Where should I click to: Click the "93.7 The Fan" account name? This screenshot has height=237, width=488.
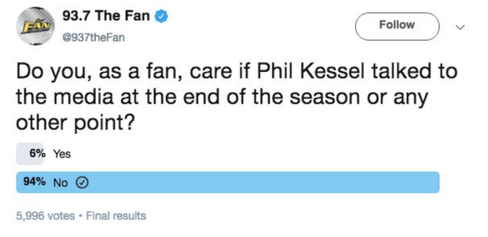[x=107, y=17]
